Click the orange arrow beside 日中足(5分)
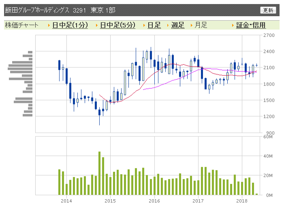Image resolution: width=284 pixels, height=211 pixels. (97, 26)
